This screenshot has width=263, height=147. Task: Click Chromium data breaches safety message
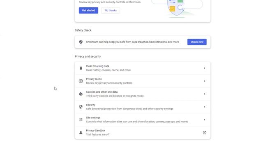[132, 42]
